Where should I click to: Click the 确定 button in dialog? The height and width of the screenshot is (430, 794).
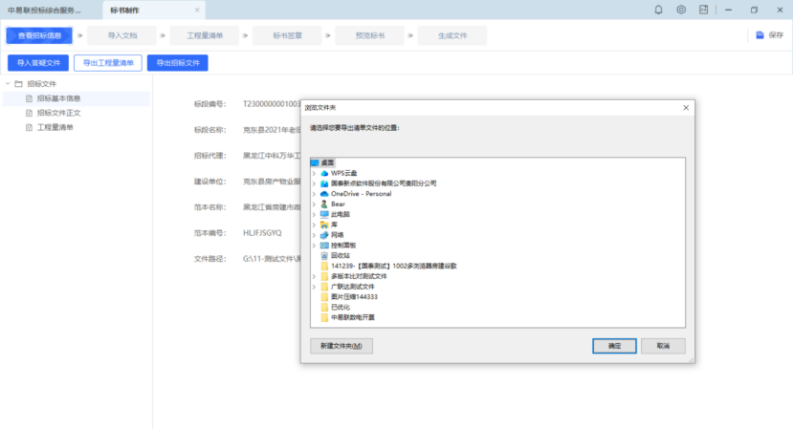click(613, 345)
